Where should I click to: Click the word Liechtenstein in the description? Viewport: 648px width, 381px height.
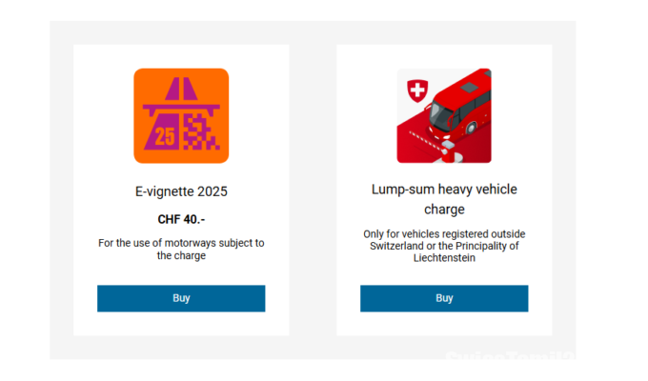pos(444,258)
